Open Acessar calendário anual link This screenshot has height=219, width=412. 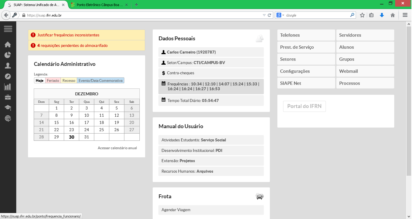pyautogui.click(x=117, y=148)
